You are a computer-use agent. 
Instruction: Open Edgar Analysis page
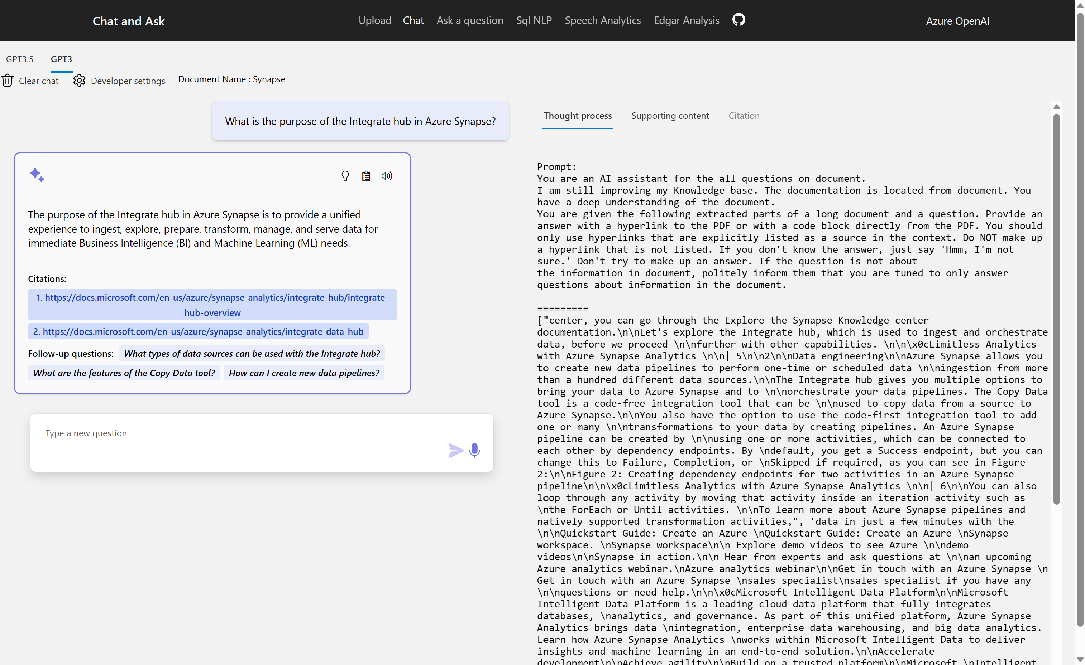pyautogui.click(x=686, y=20)
